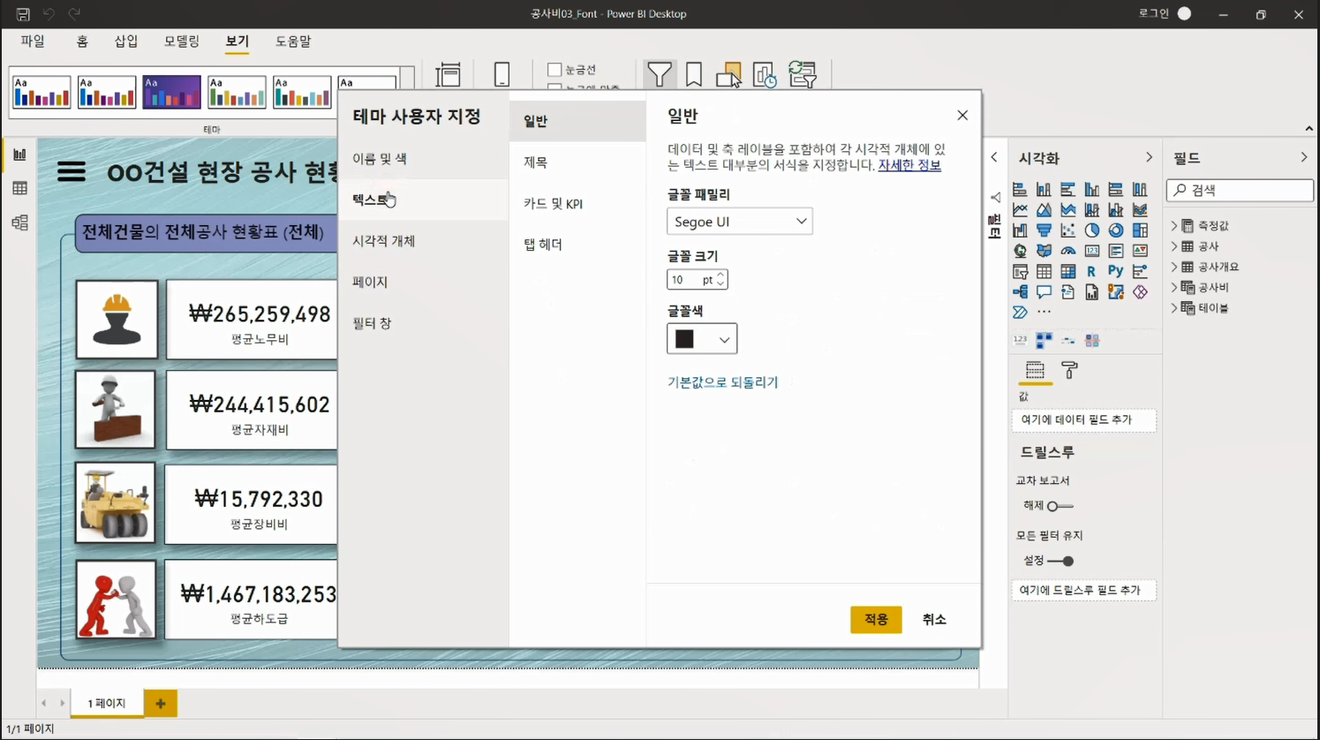The height and width of the screenshot is (740, 1320).
Task: Expand the 공사비 field table
Action: pos(1174,287)
